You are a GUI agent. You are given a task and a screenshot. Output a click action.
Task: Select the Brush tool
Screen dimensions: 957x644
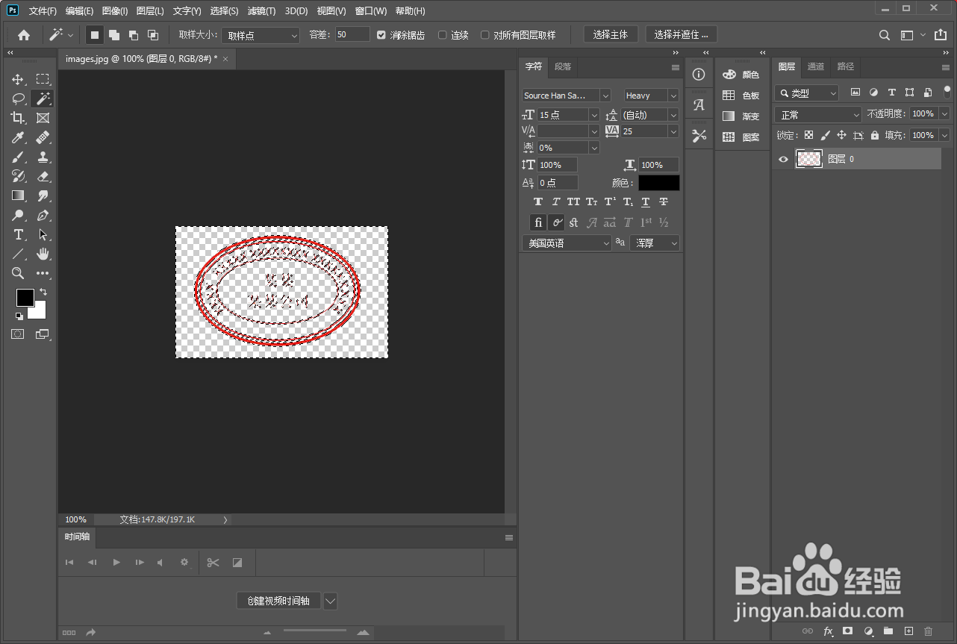coord(18,157)
